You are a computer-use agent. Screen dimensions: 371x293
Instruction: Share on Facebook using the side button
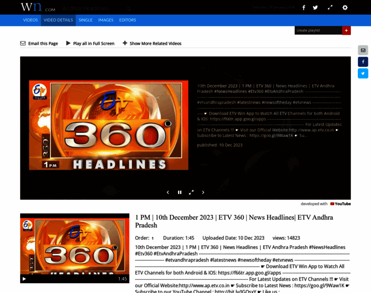(363, 62)
